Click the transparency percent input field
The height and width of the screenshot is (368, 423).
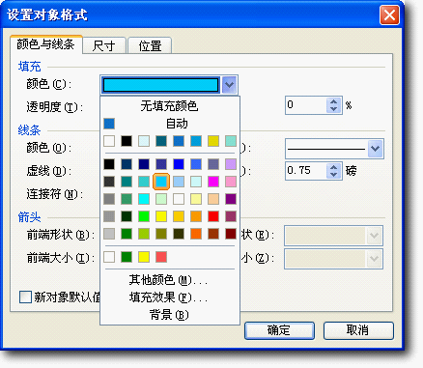[306, 105]
